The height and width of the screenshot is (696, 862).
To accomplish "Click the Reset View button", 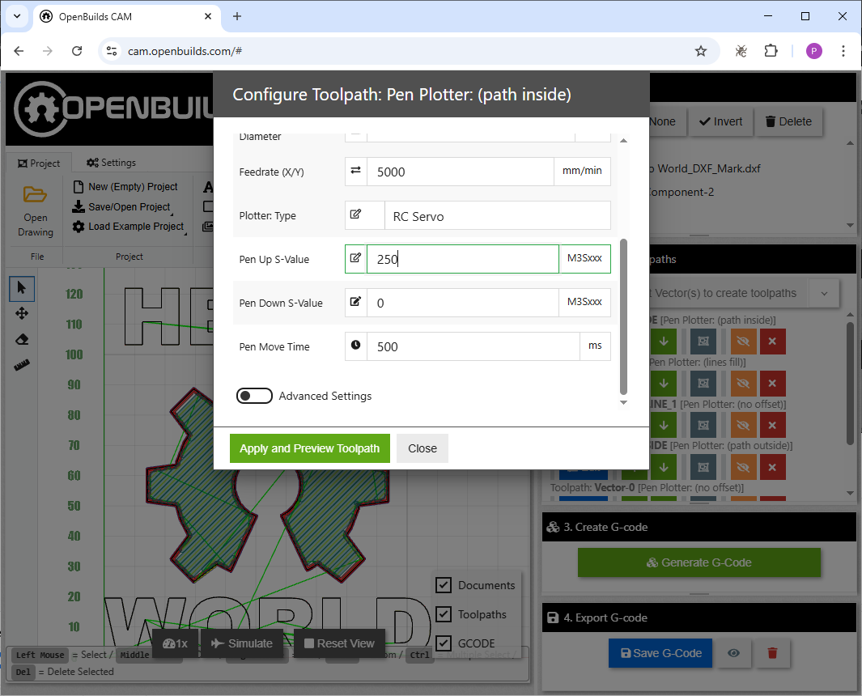I will click(x=339, y=643).
